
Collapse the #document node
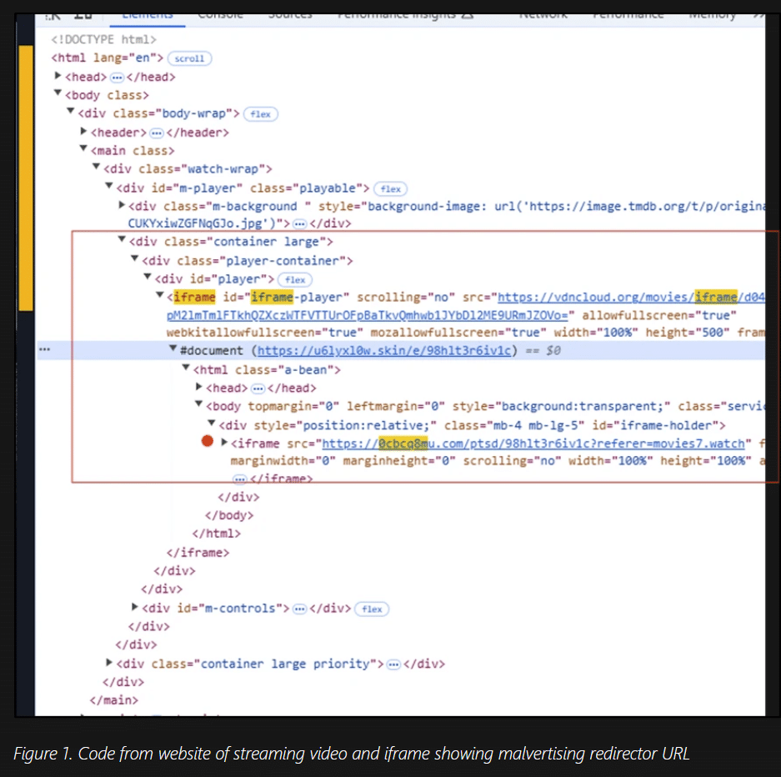(173, 348)
